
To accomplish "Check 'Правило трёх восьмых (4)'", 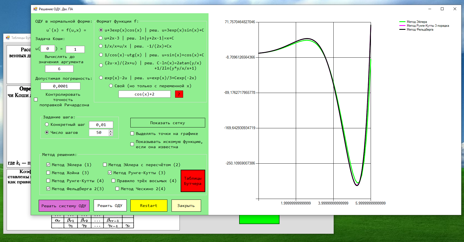I will [113, 181].
